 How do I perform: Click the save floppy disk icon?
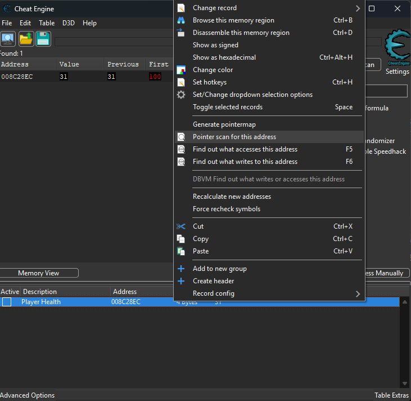[x=43, y=39]
